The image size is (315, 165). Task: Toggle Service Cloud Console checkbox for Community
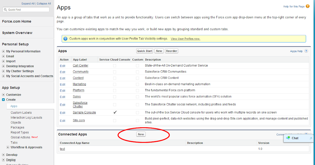point(114,72)
